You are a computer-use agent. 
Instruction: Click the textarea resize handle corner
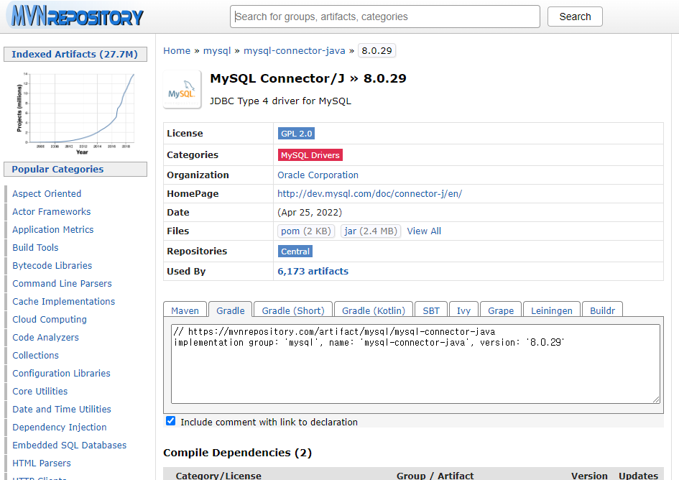(x=656, y=400)
